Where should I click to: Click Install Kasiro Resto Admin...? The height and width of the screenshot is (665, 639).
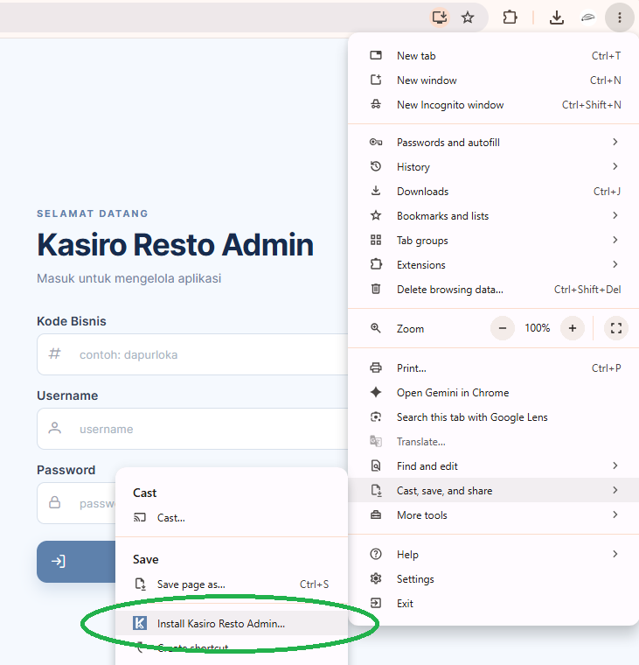[x=232, y=623]
